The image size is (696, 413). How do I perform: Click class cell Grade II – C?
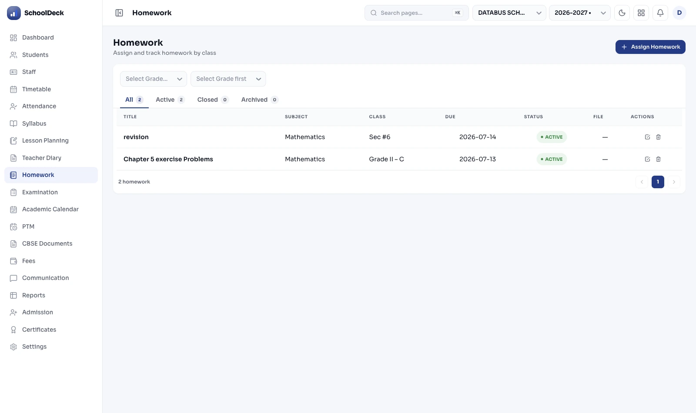pos(387,159)
